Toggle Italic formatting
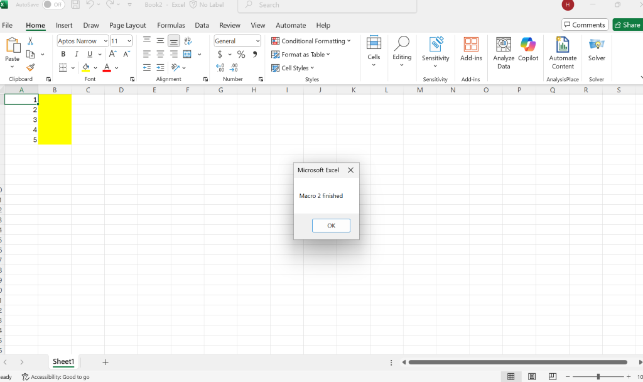Screen dimensions: 643x382 76,54
